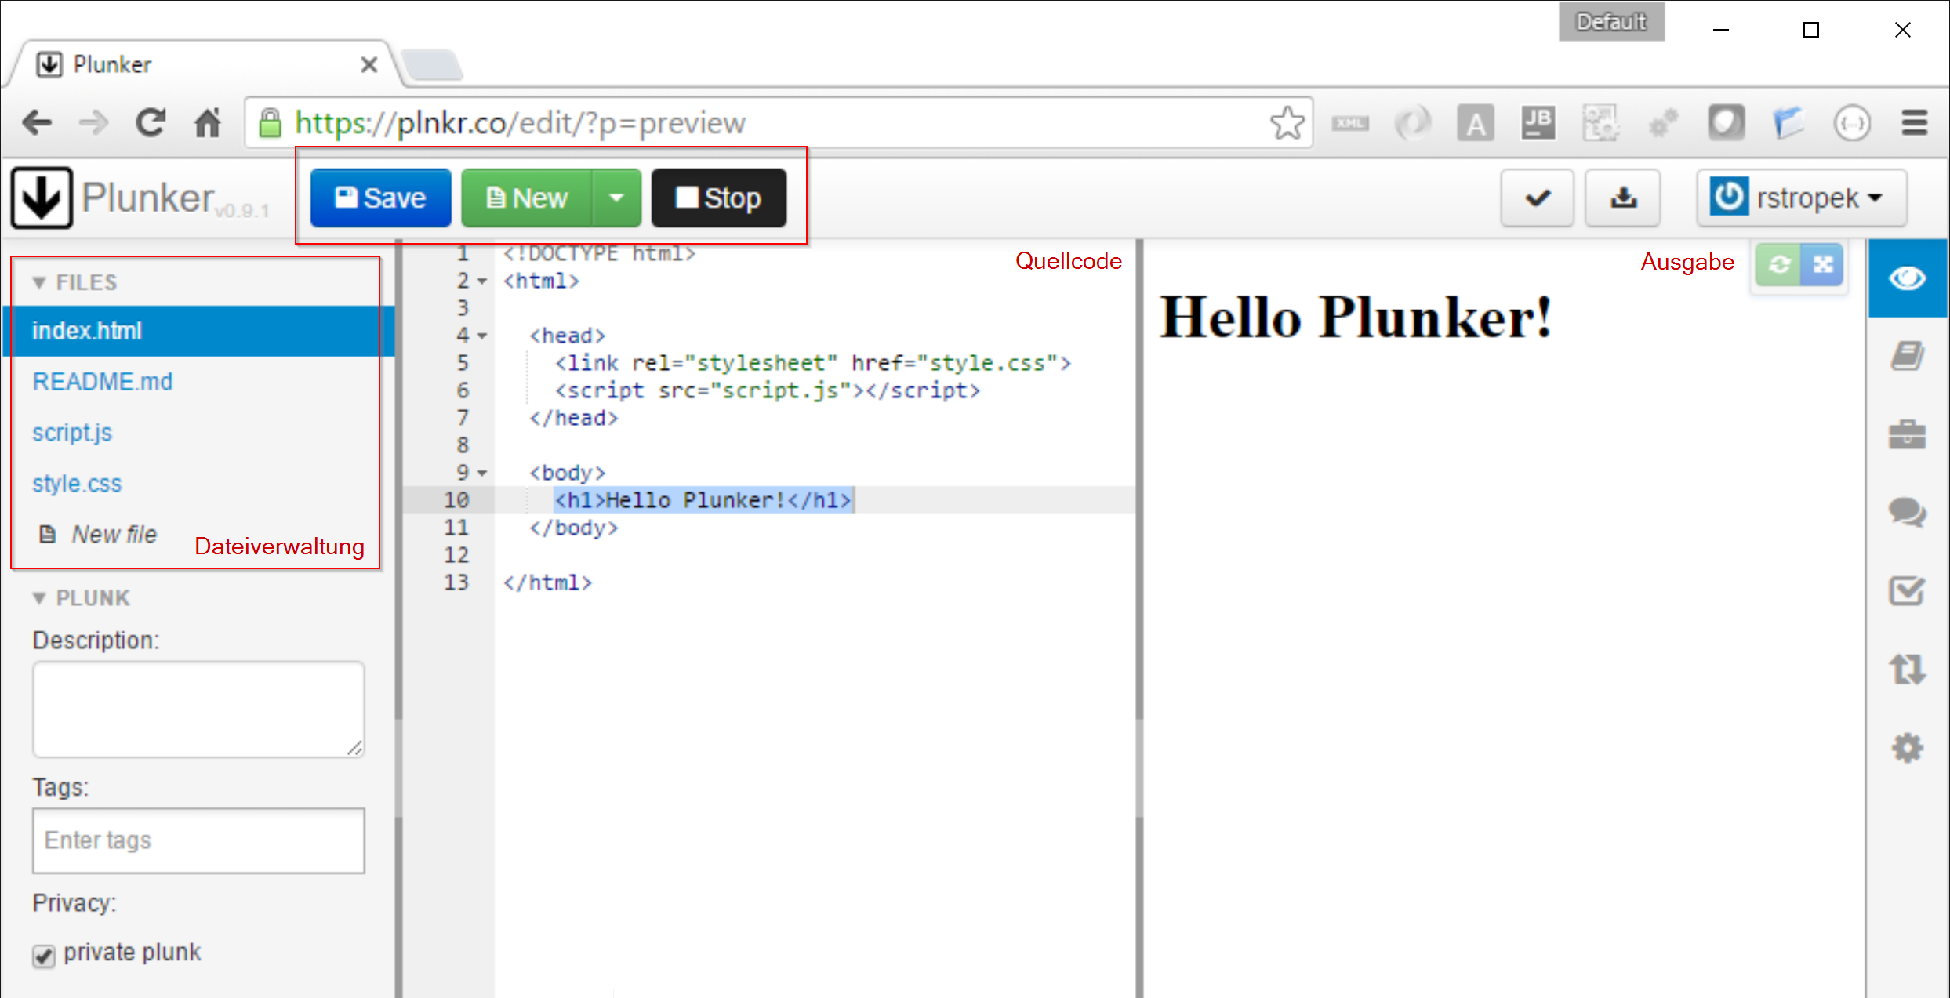The image size is (1950, 998).
Task: Click the close icon in Ausgabe panel
Action: (x=1823, y=265)
